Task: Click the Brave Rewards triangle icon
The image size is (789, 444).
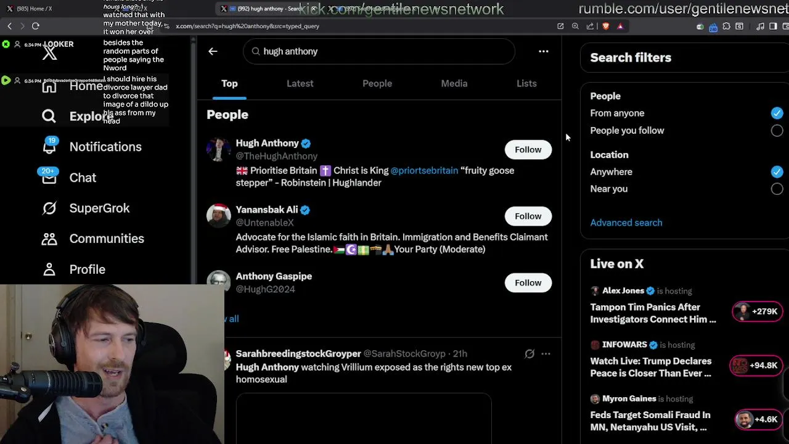Action: [620, 26]
